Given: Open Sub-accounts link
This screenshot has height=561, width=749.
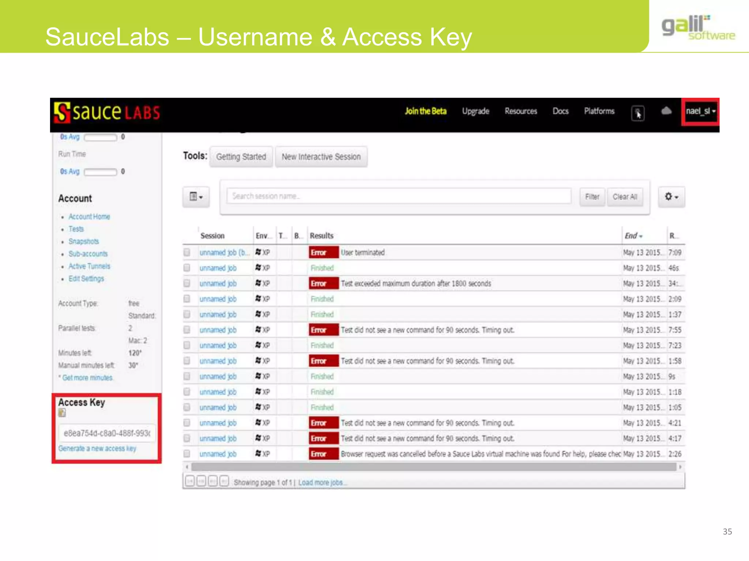Looking at the screenshot, I should coord(88,254).
